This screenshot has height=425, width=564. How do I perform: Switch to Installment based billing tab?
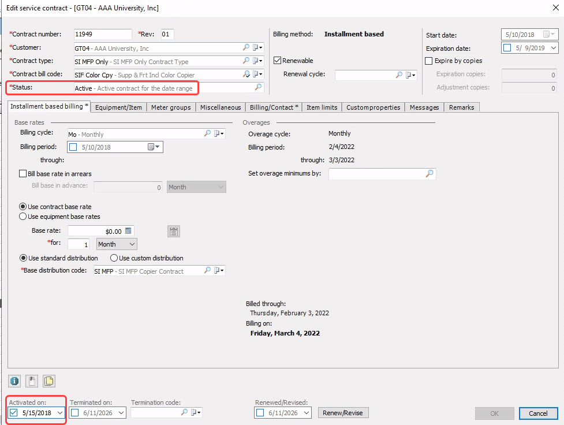49,106
